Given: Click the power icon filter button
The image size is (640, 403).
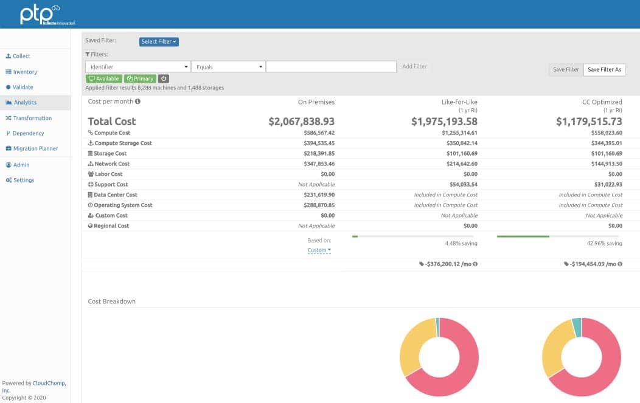Looking at the screenshot, I should [x=164, y=79].
